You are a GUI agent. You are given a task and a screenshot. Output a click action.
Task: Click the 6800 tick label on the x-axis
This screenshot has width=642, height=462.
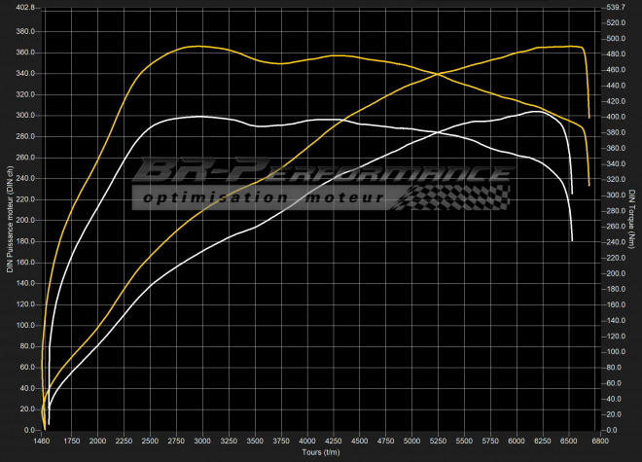(601, 442)
